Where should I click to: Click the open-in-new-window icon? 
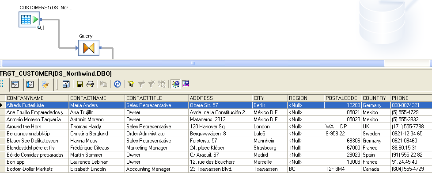pyautogui.click(x=66, y=84)
